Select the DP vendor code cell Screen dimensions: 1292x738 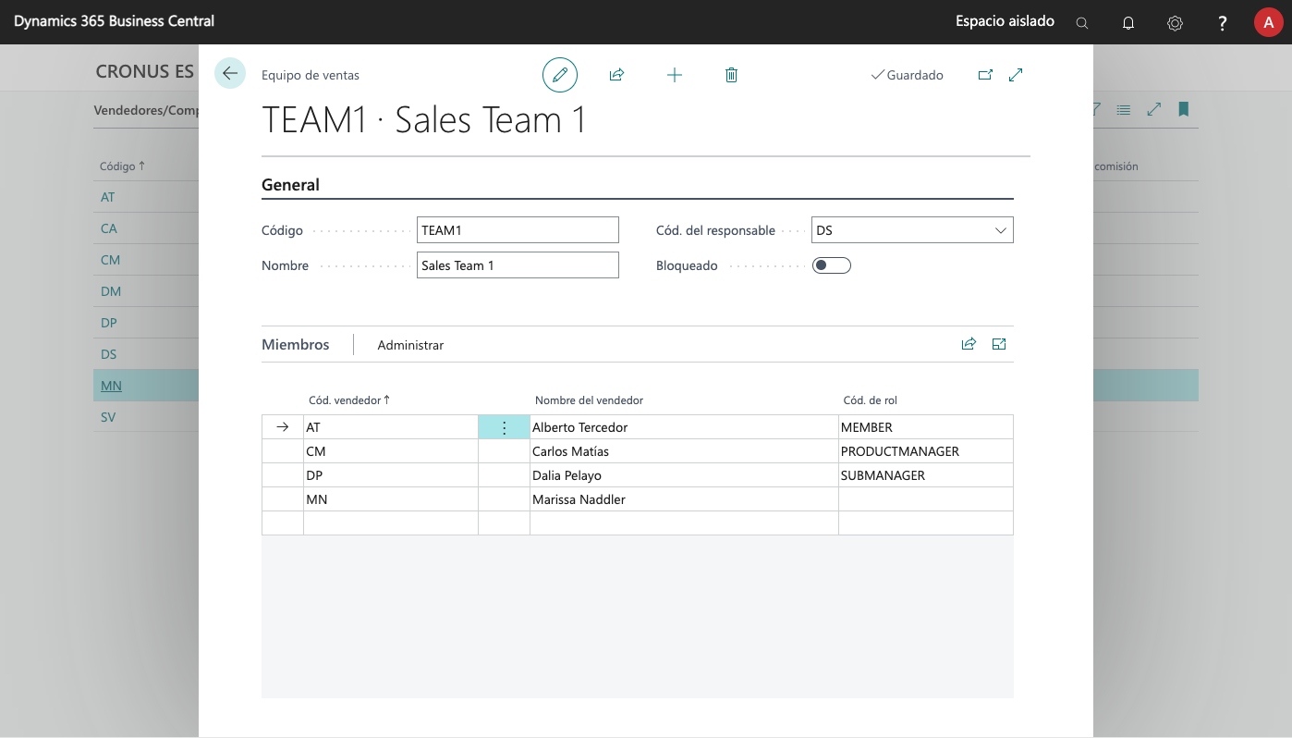tap(390, 475)
